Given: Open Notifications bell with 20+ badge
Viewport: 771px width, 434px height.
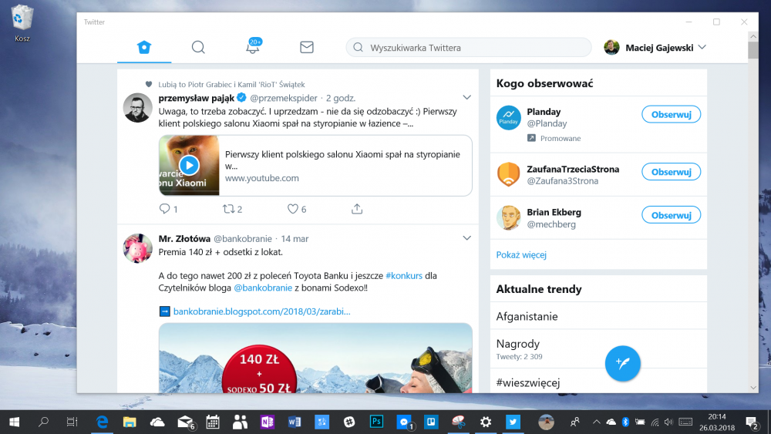Looking at the screenshot, I should [x=253, y=45].
